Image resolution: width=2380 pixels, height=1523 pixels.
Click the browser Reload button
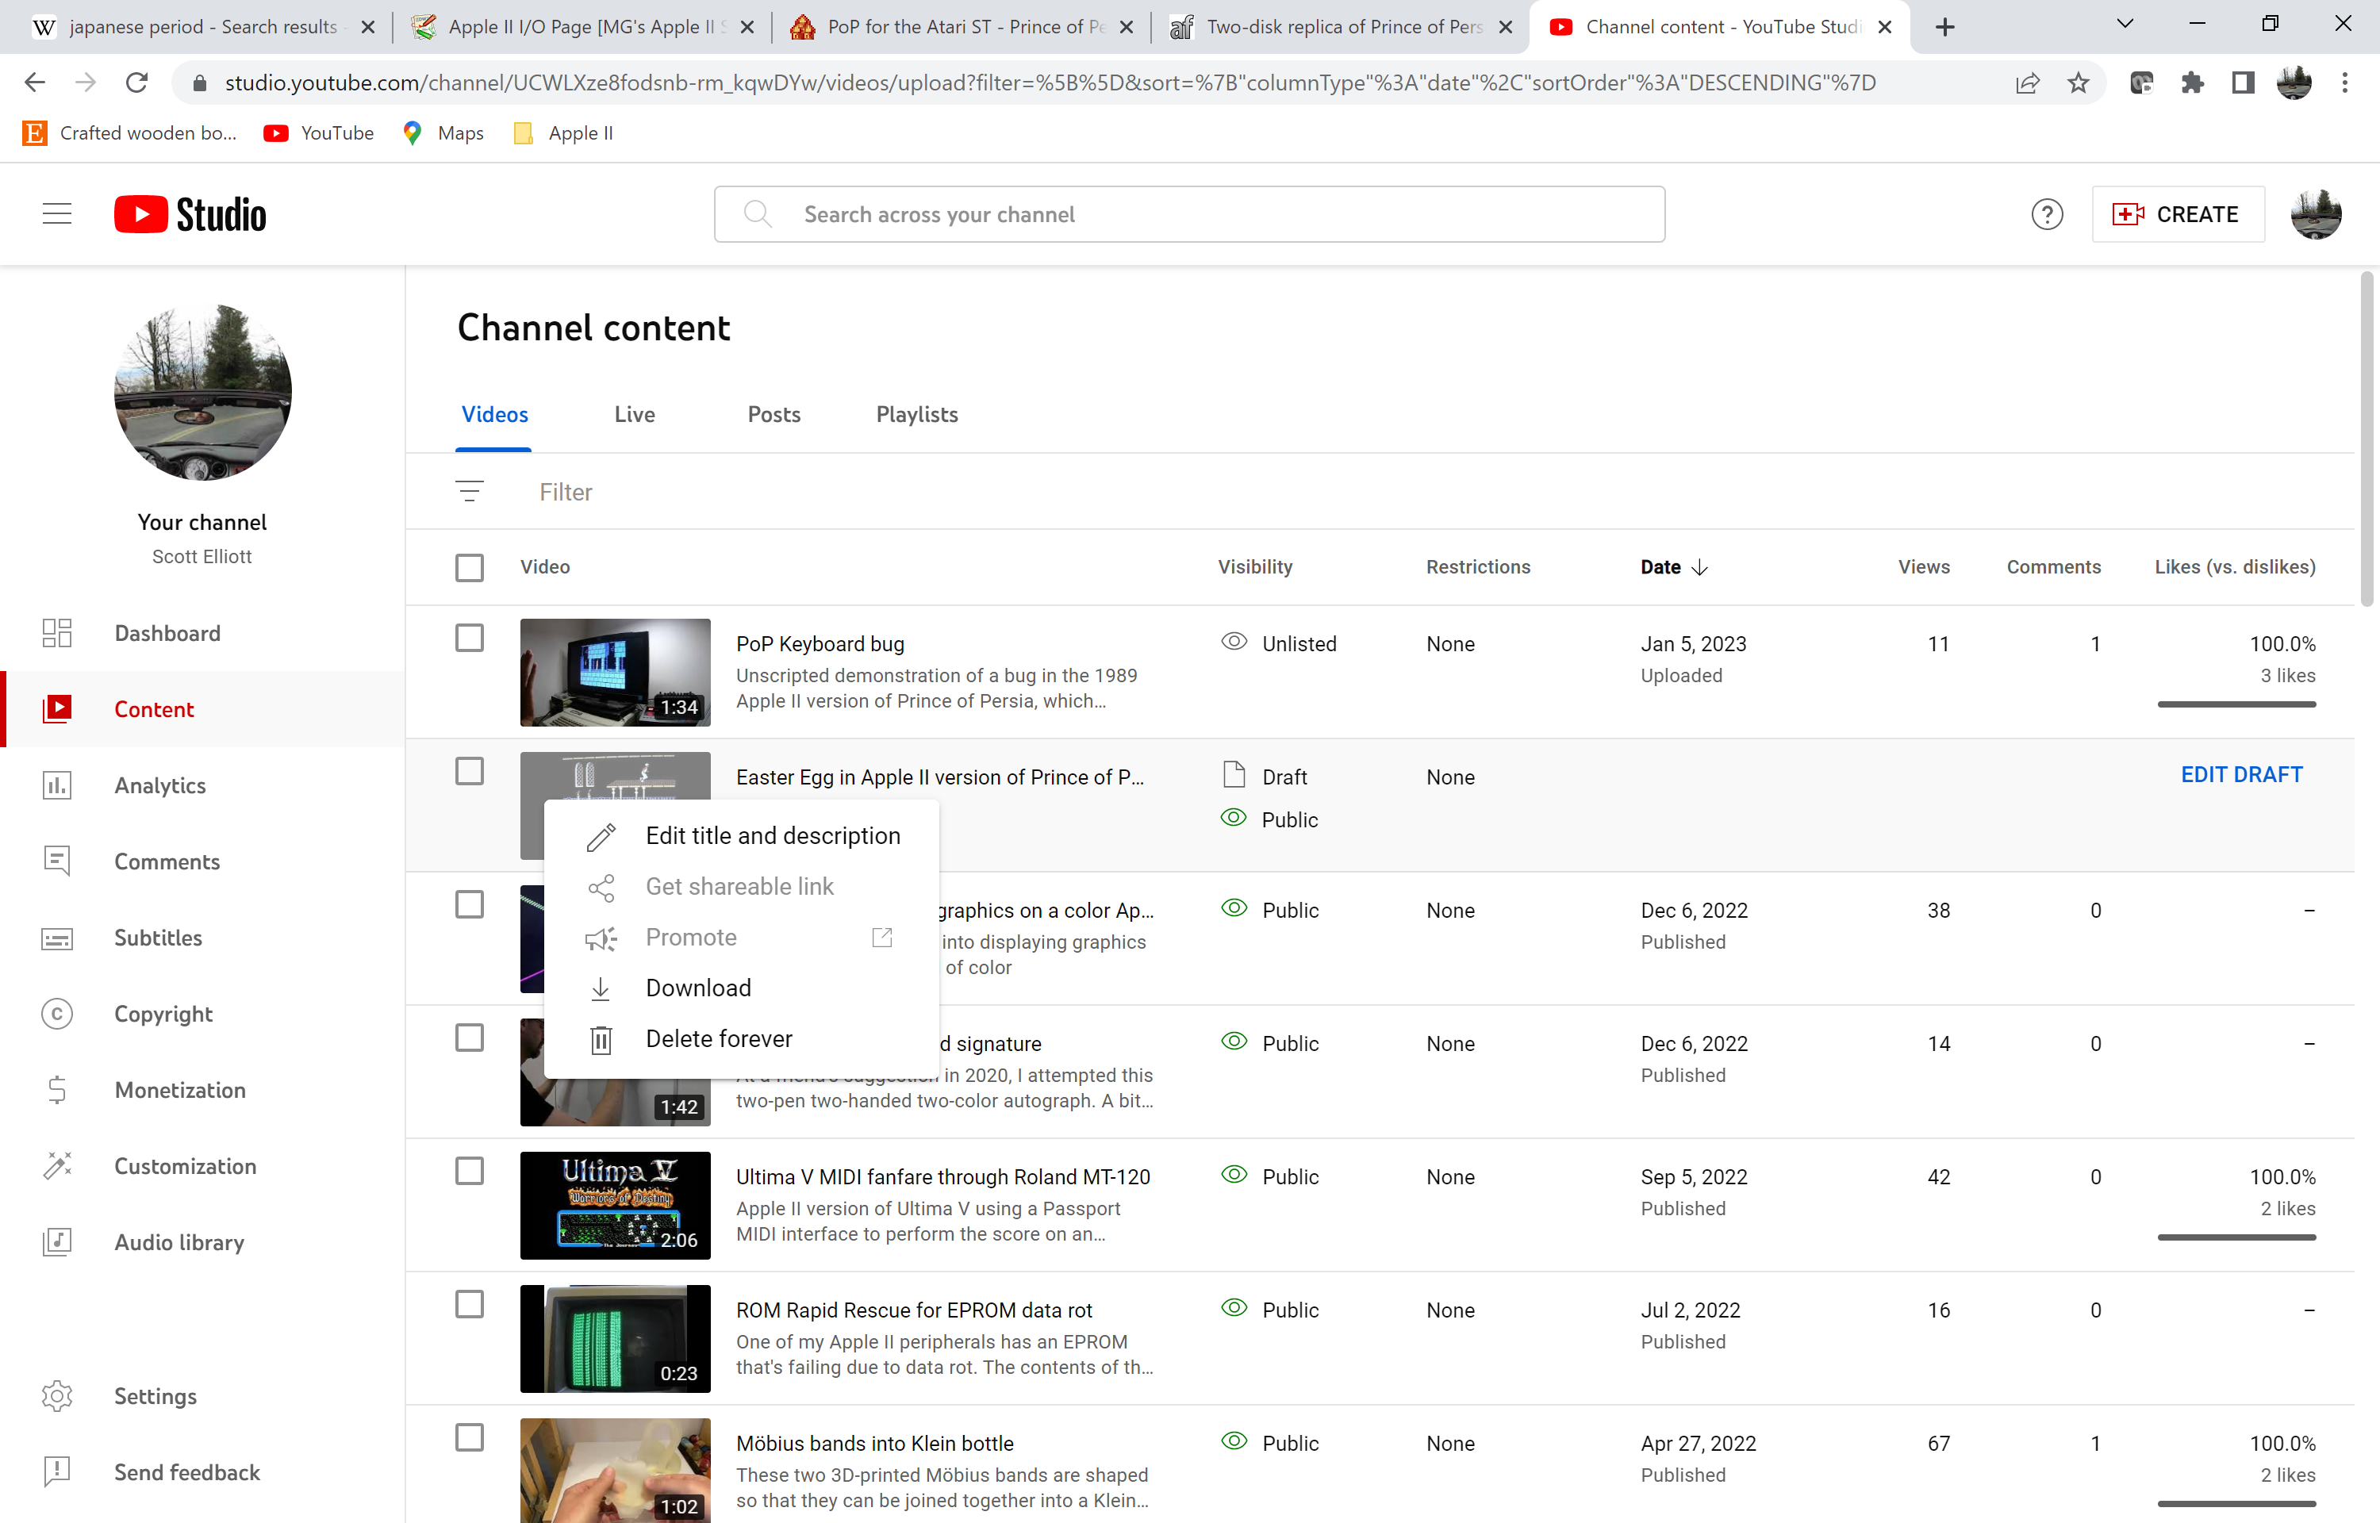coord(136,83)
